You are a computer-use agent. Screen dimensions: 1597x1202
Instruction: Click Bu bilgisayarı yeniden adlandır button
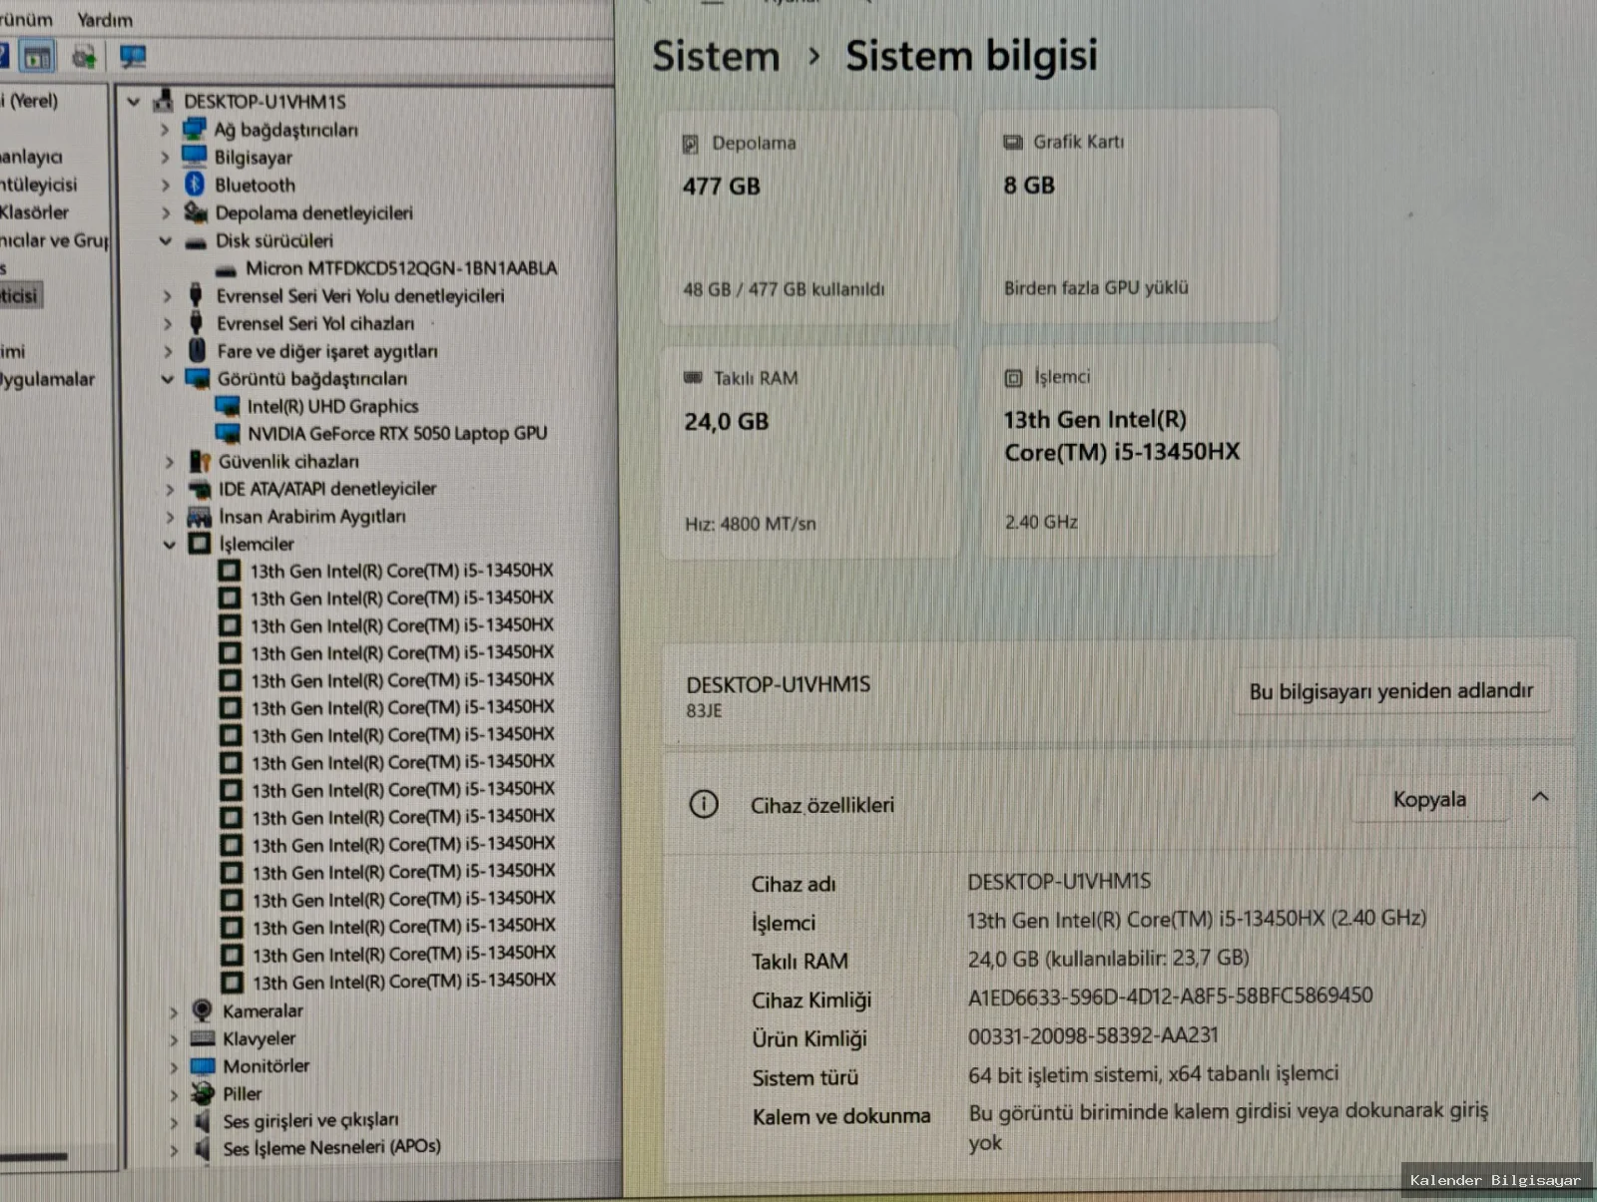tap(1391, 690)
